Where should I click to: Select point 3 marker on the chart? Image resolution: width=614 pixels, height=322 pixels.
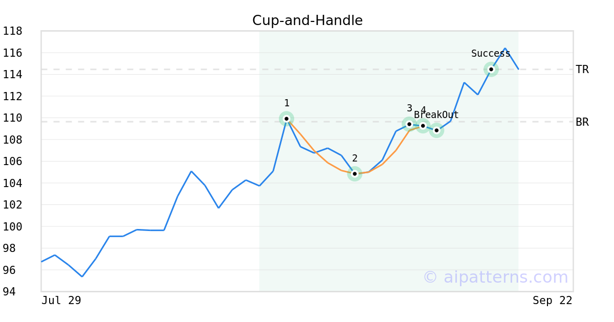[x=409, y=124]
